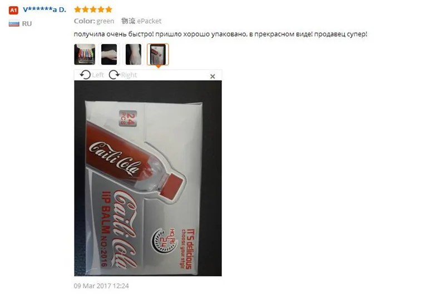Open reviewer profile V******a D.

point(44,9)
